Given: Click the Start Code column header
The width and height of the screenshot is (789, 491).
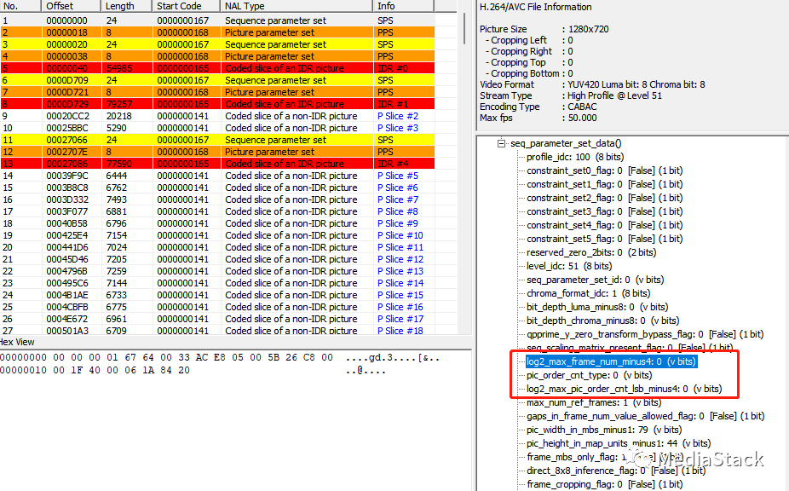Looking at the screenshot, I should [185, 6].
